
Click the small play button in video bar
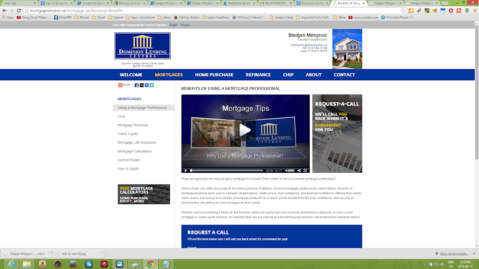coord(185,170)
